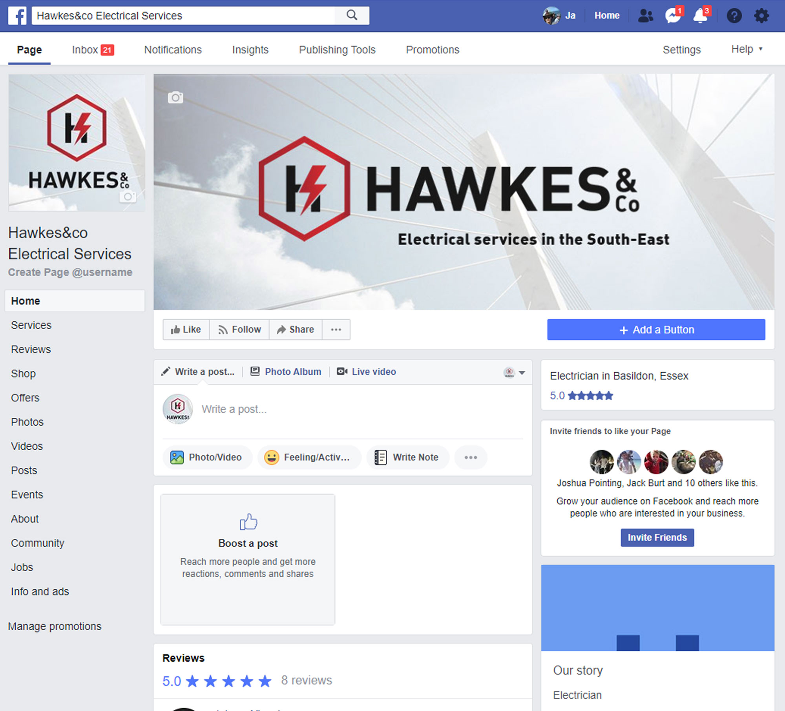Click the Photo Album icon

click(x=255, y=371)
